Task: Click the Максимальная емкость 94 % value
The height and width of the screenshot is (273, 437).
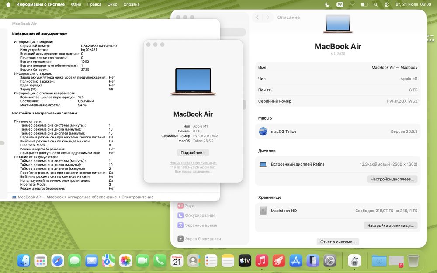Action: (82, 105)
